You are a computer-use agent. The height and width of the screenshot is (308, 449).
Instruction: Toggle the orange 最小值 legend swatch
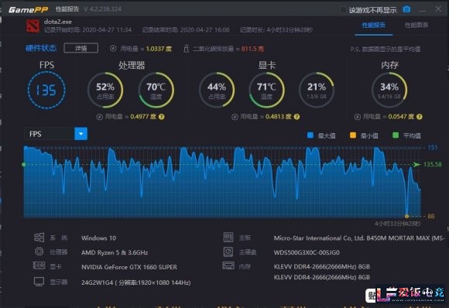pyautogui.click(x=353, y=135)
